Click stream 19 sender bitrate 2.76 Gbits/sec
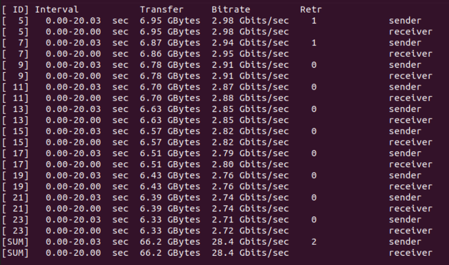The height and width of the screenshot is (265, 449). pyautogui.click(x=250, y=175)
